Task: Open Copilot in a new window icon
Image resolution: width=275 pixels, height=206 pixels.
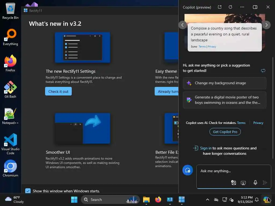Action: (x=220, y=7)
